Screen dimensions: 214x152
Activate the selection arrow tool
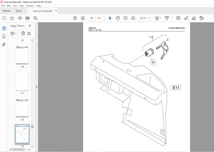110,18
